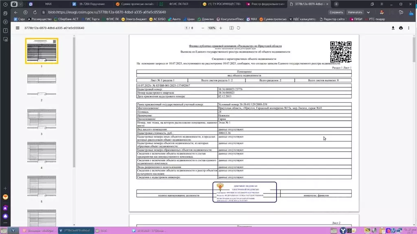Rotate the document counterclockwise
Screen dimensions: 417x234
pos(239,28)
